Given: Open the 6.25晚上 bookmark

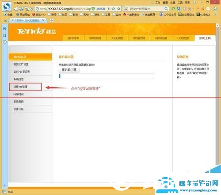Looking at the screenshot, I should (x=203, y=15).
